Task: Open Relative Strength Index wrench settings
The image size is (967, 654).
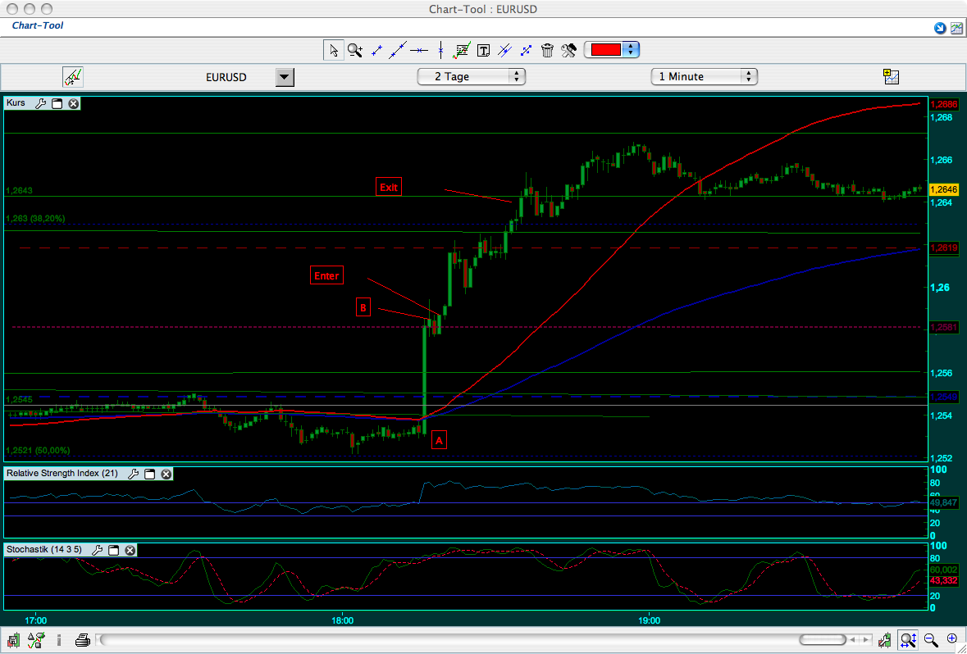Action: (x=133, y=474)
